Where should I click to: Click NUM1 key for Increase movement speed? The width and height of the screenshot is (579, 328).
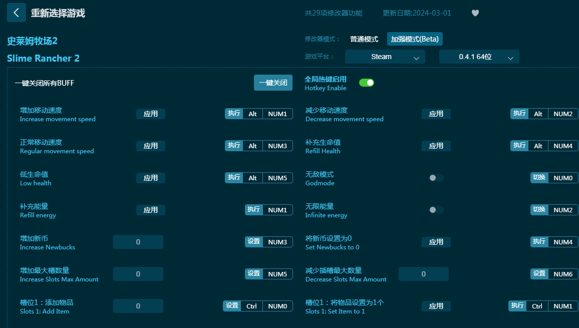(277, 114)
